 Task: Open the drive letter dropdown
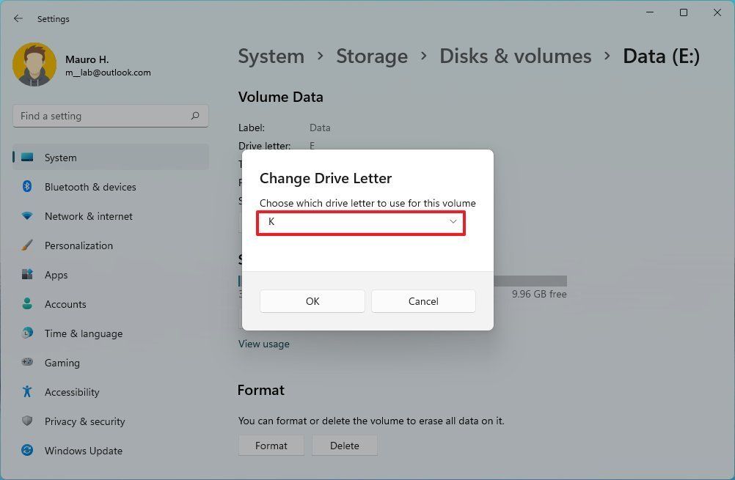361,222
